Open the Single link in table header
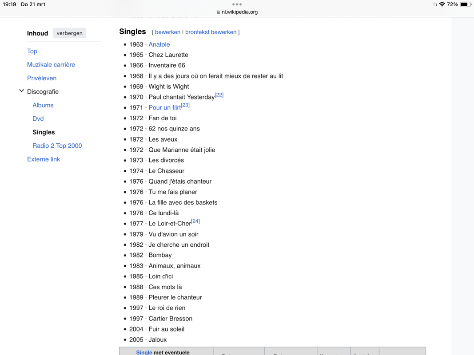The height and width of the screenshot is (355, 474). [x=144, y=352]
